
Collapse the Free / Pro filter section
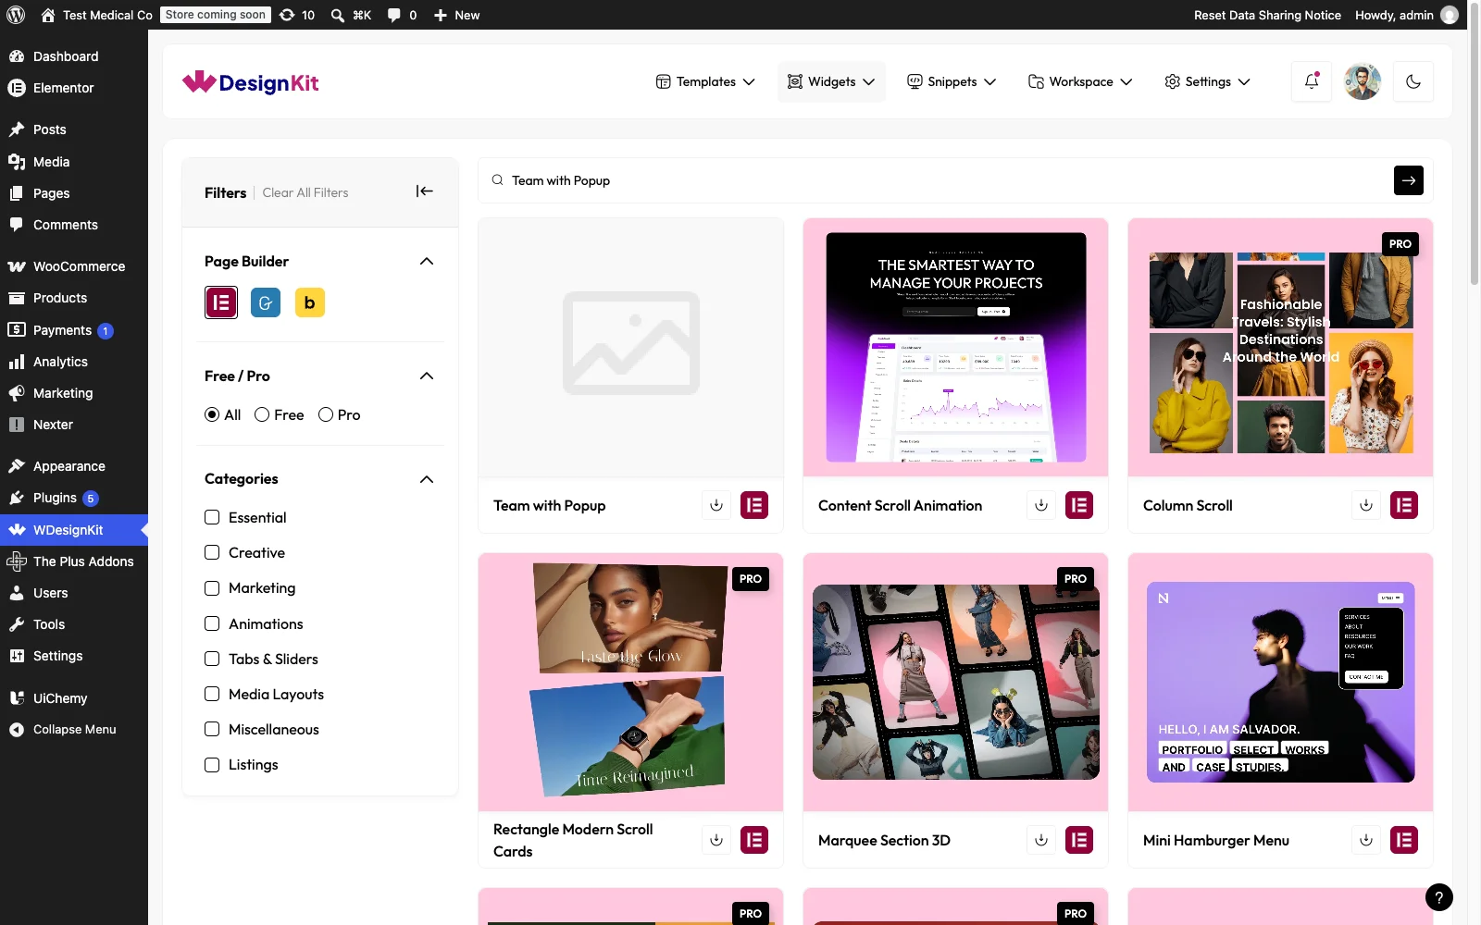(427, 376)
